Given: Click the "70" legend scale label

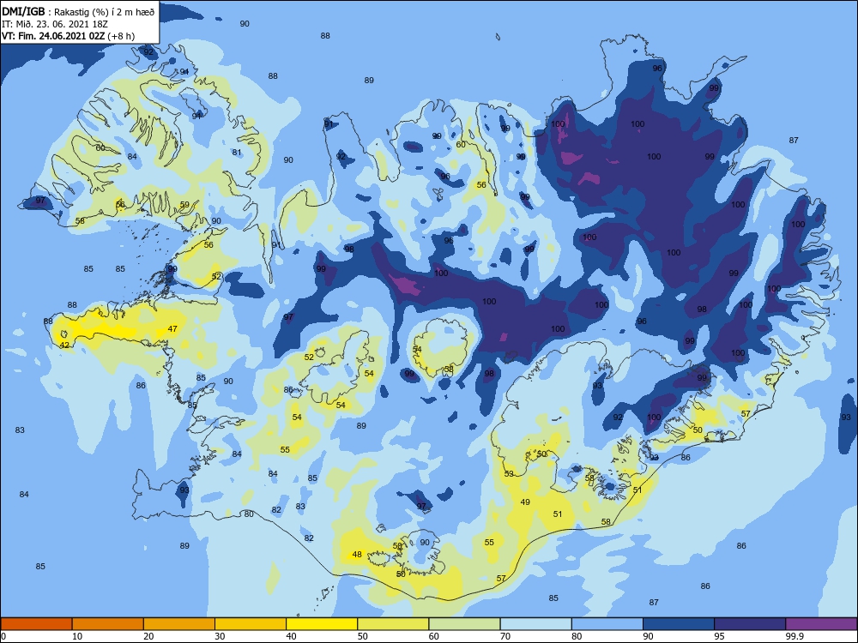Looking at the screenshot, I should (505, 636).
